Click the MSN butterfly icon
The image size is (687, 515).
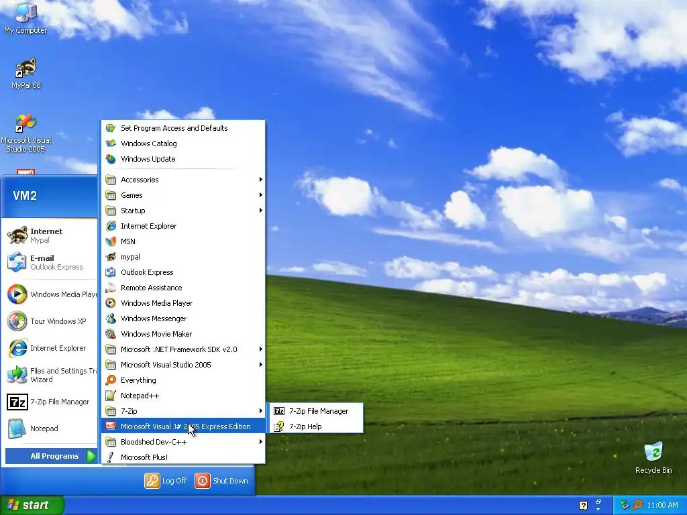111,241
